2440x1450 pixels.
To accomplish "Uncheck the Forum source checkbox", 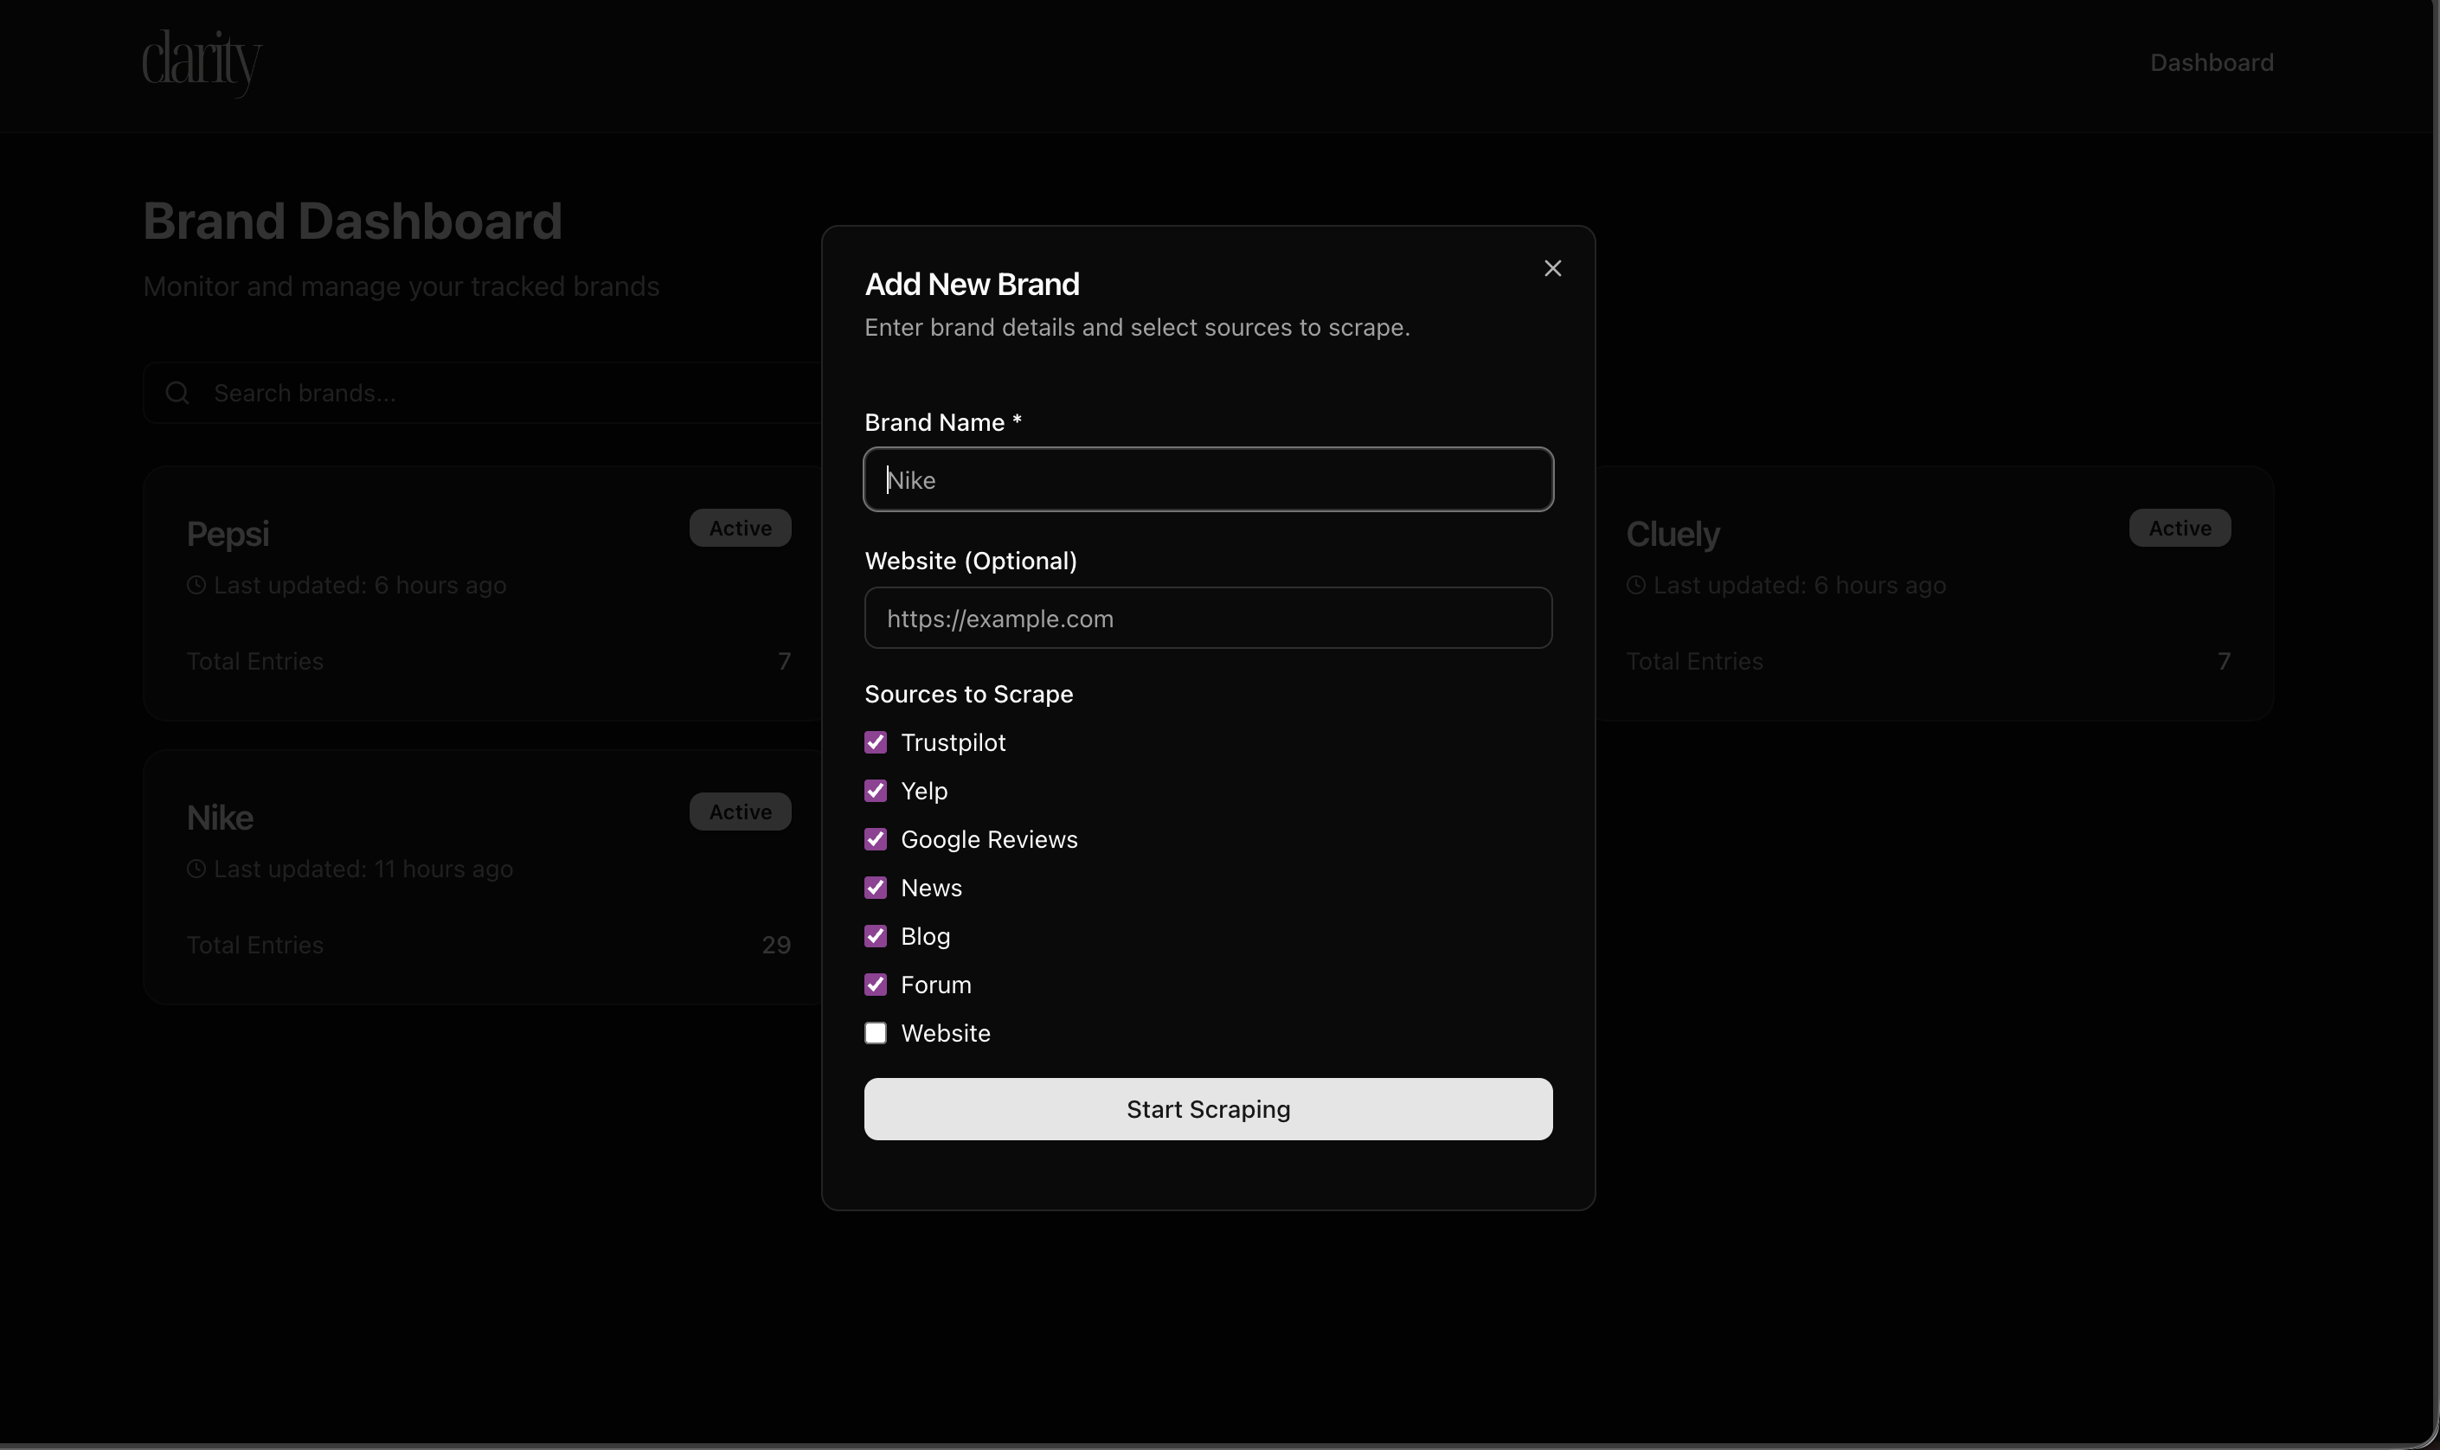I will (x=876, y=985).
